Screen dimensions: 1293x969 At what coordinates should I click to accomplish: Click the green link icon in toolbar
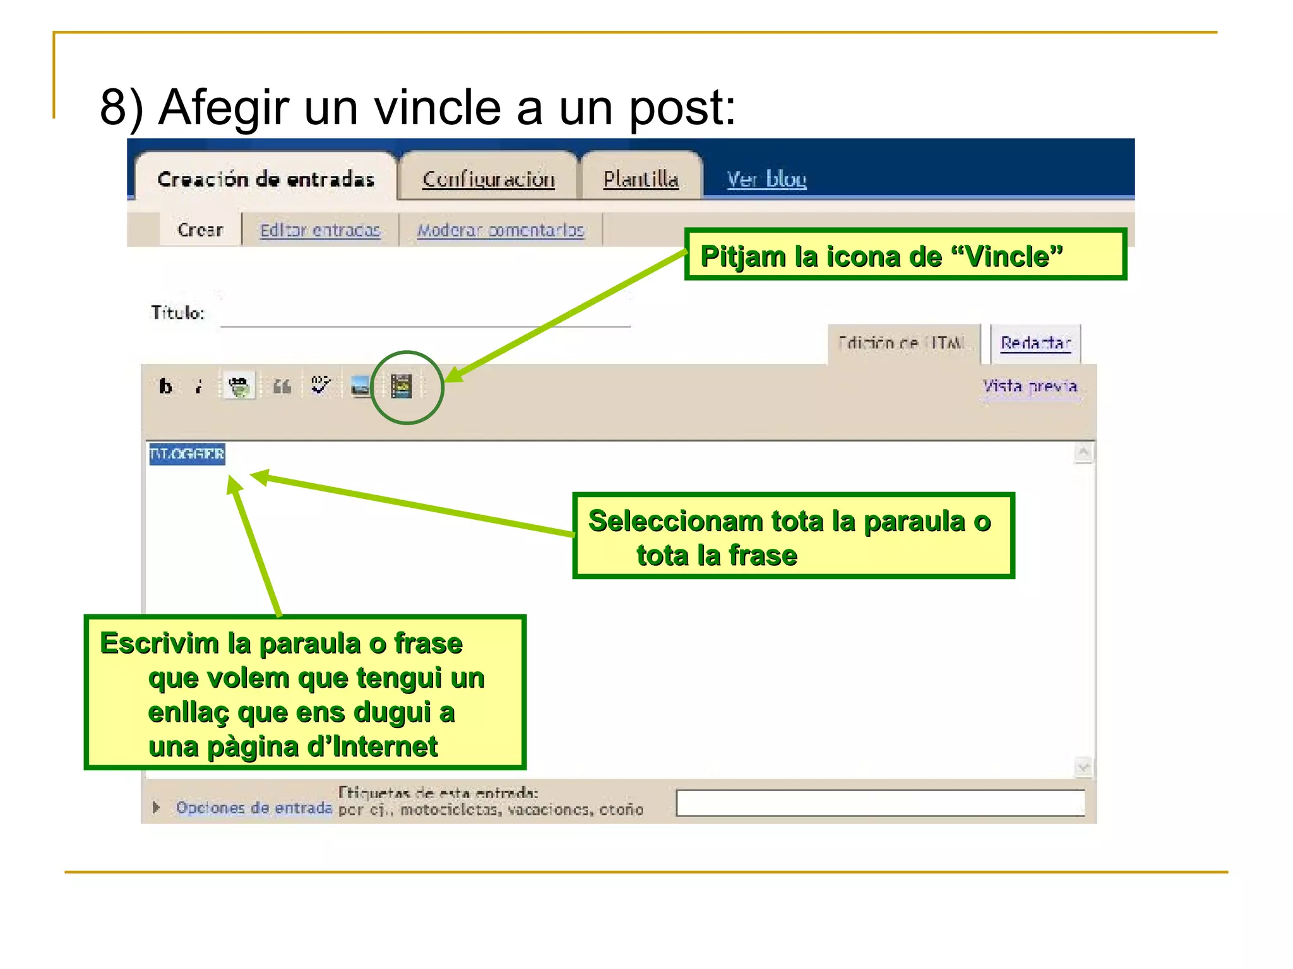239,385
